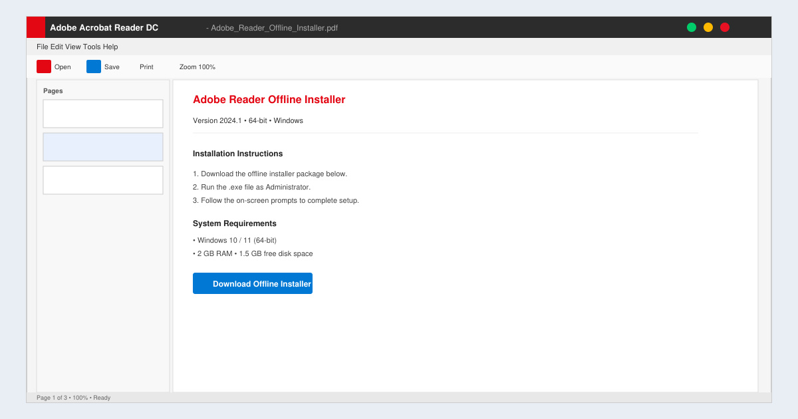Click the blue Save icon in toolbar
Image resolution: width=798 pixels, height=419 pixels.
(94, 67)
